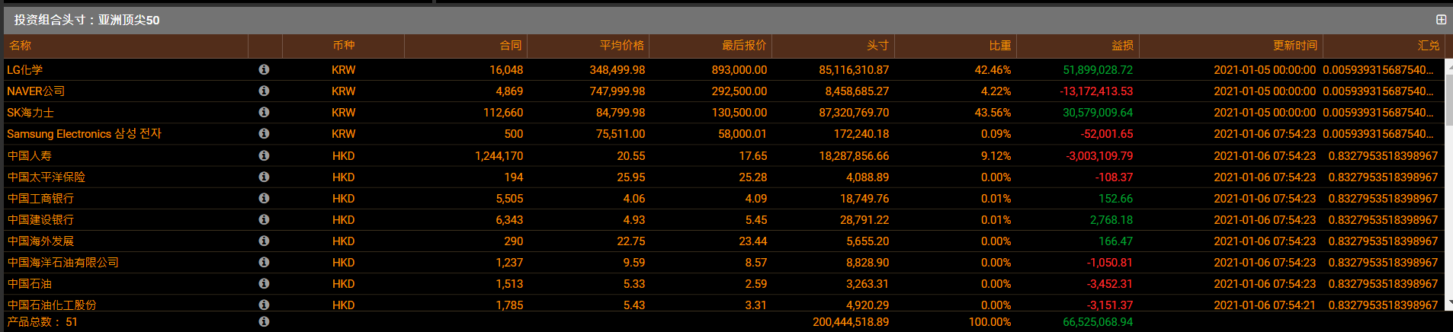The image size is (1453, 332).
Task: Select the 中国海洋石油有限公司 name cell
Action: pyautogui.click(x=63, y=262)
